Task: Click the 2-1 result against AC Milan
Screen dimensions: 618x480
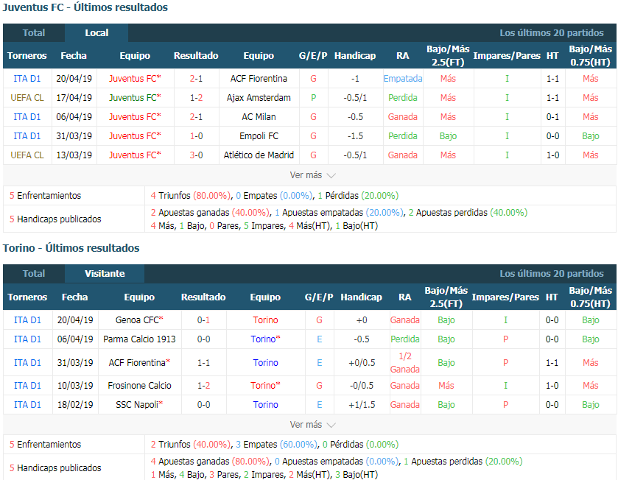Action: tap(196, 117)
